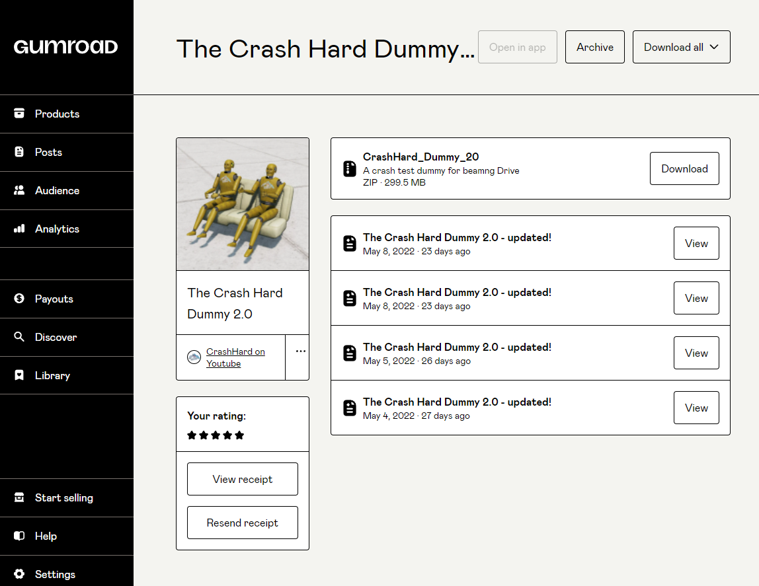Open the three-dots product options menu
The width and height of the screenshot is (759, 586).
click(x=301, y=351)
